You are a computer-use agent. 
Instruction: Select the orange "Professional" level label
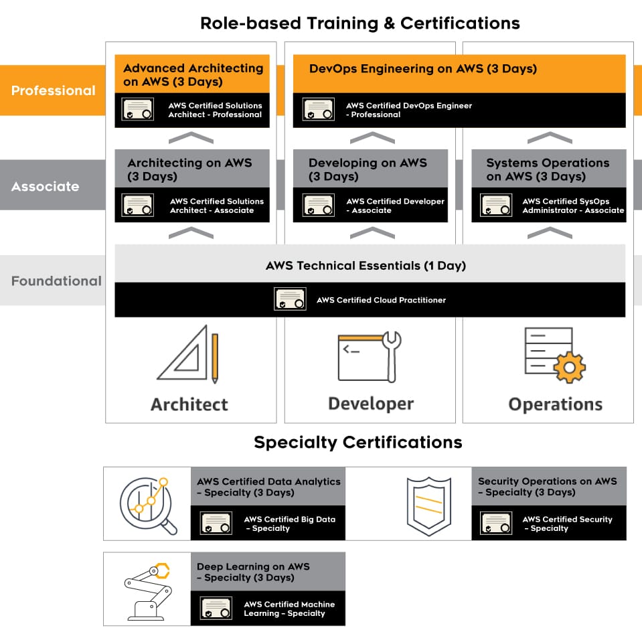coord(54,90)
